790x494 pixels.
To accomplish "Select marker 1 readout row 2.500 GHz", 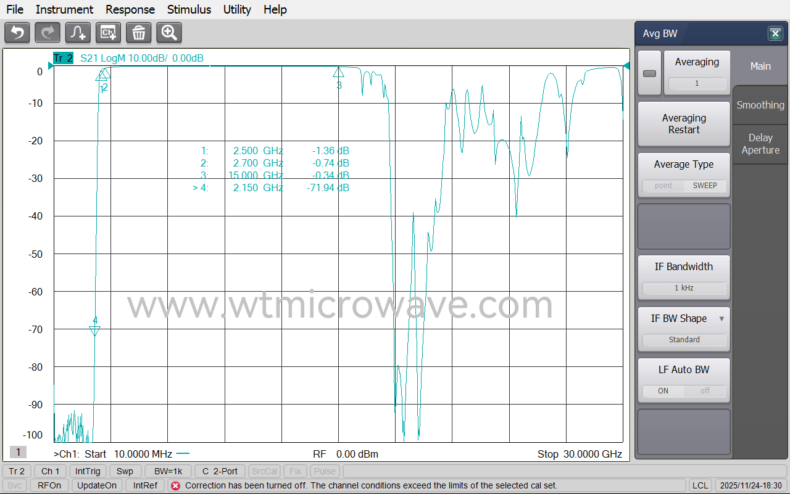I will point(275,150).
